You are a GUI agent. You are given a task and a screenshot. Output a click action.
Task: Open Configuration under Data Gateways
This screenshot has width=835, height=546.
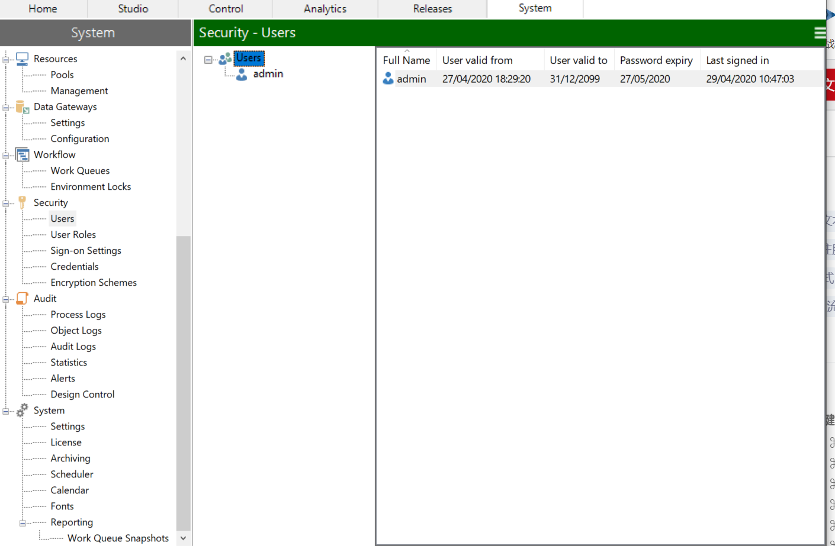point(80,138)
